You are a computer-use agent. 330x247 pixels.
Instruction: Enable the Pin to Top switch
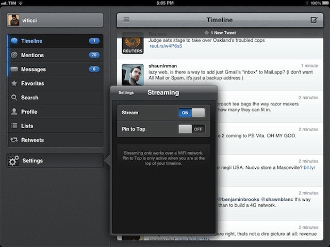(x=191, y=129)
